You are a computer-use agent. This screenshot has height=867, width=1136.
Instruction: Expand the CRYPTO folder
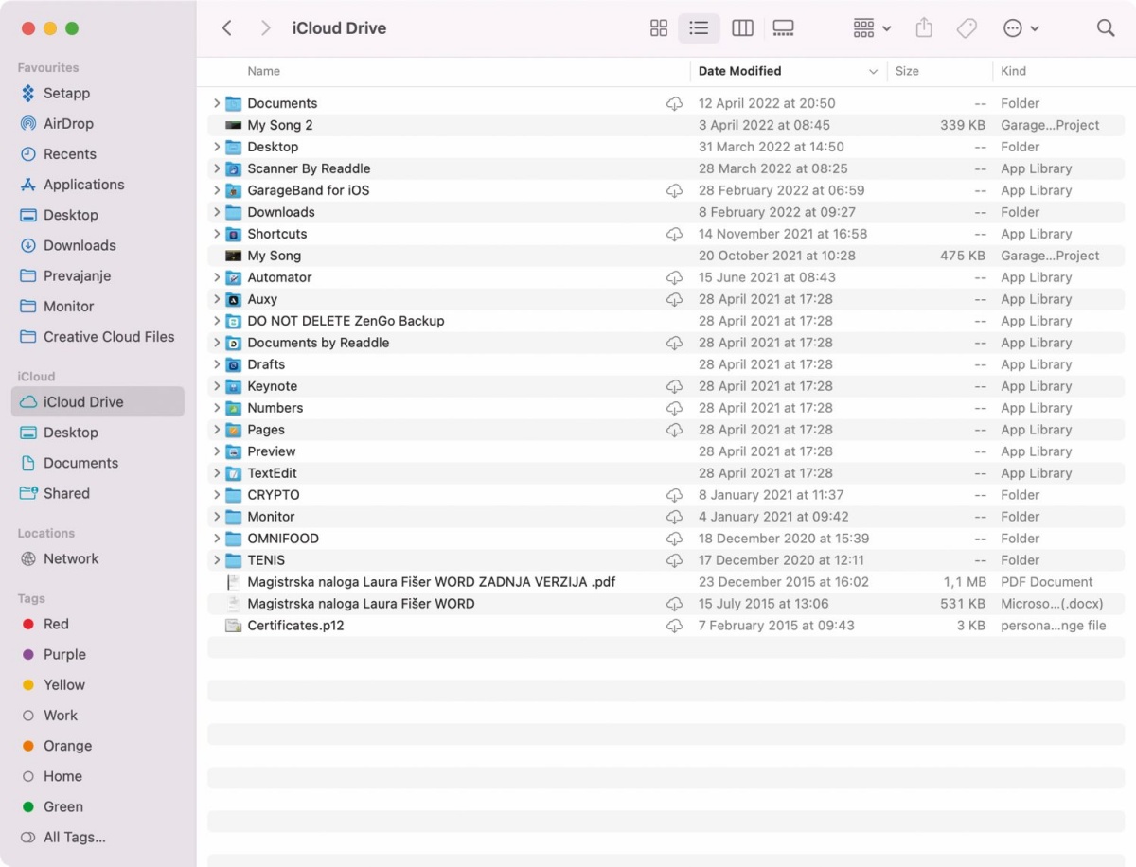click(x=217, y=495)
